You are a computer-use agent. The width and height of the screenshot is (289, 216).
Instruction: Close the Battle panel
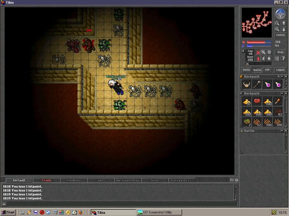coord(286,130)
